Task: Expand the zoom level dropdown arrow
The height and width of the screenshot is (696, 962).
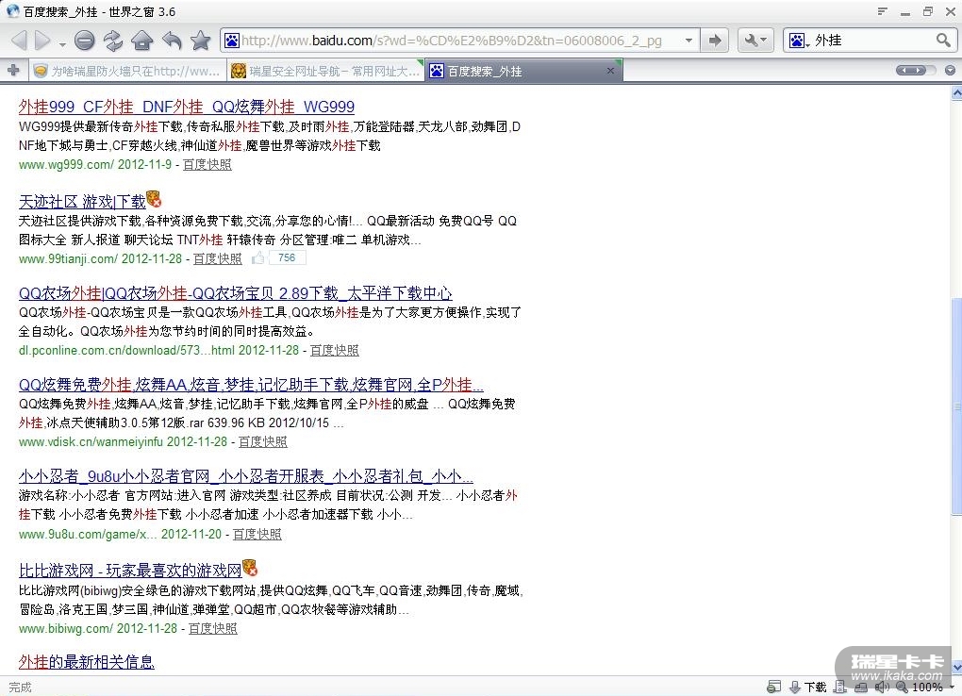Action: coord(952,687)
